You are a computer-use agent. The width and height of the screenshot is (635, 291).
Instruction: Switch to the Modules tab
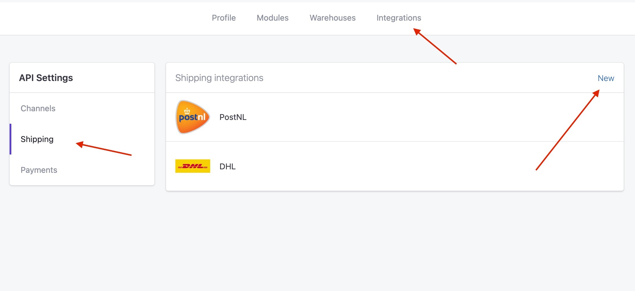coord(272,18)
